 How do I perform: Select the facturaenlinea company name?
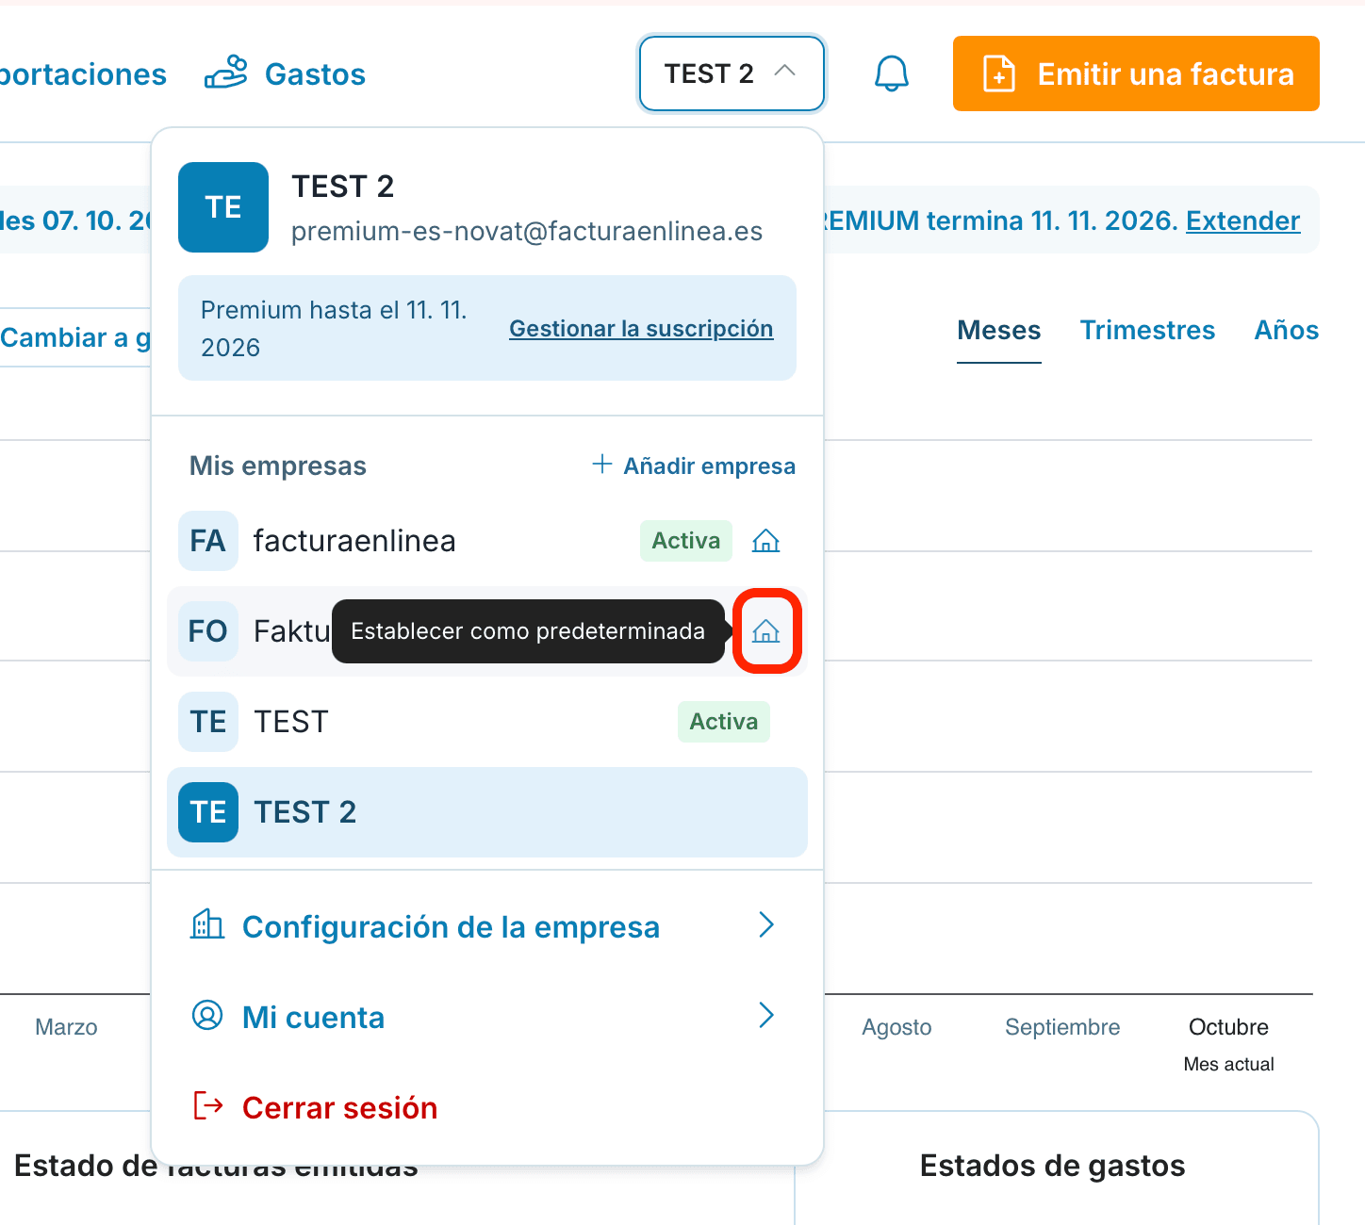[354, 541]
